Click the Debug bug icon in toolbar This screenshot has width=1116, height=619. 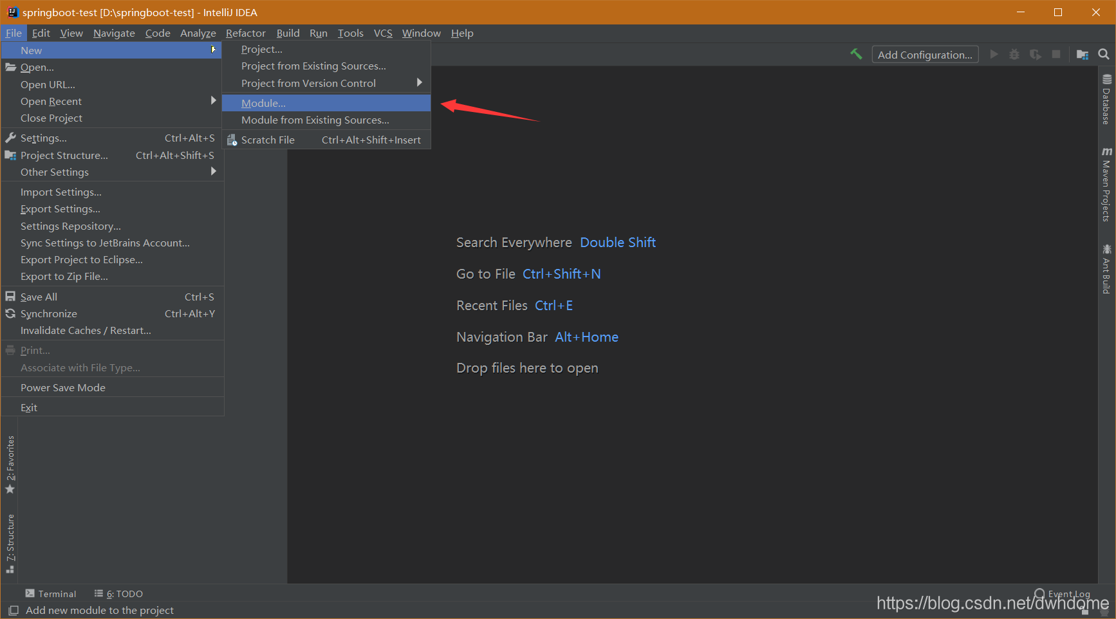(1014, 54)
